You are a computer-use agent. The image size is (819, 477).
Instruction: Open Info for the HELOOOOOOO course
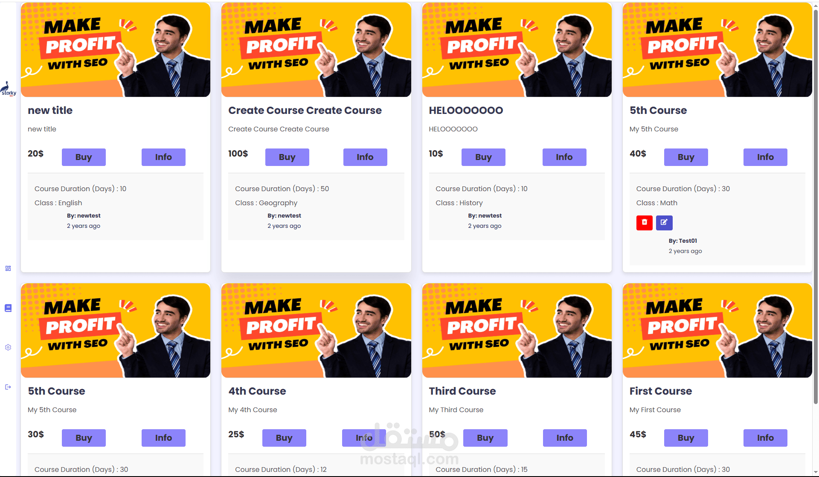pos(564,157)
